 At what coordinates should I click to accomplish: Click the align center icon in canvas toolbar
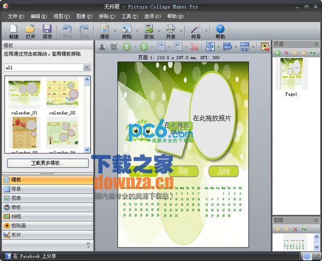[210, 47]
